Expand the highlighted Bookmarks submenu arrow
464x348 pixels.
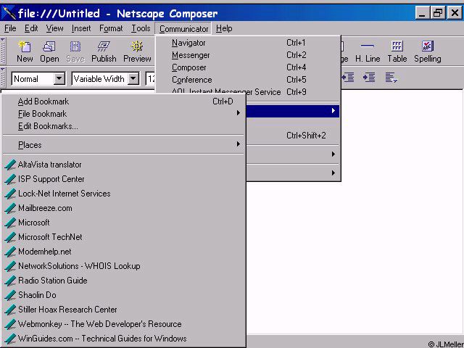[333, 111]
